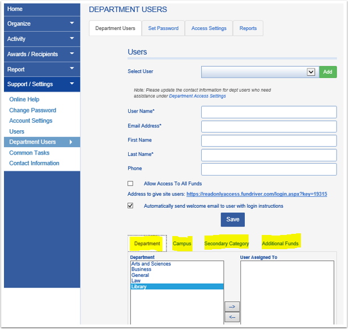Go to Home in sidebar
348x329 pixels.
[x=15, y=9]
